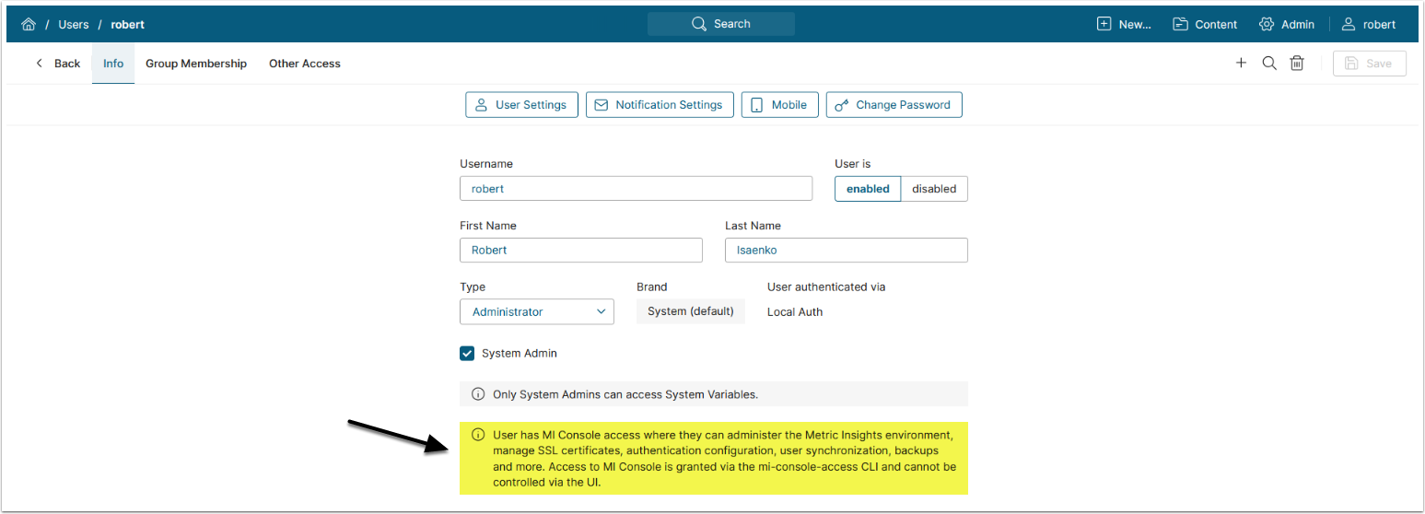This screenshot has width=1425, height=514.
Task: Click the Mobile button
Action: coord(779,105)
